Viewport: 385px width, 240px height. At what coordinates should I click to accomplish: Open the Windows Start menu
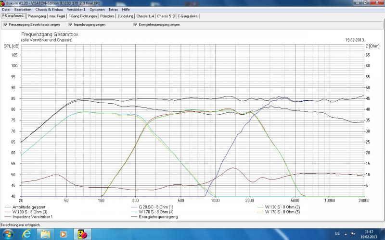click(x=9, y=234)
